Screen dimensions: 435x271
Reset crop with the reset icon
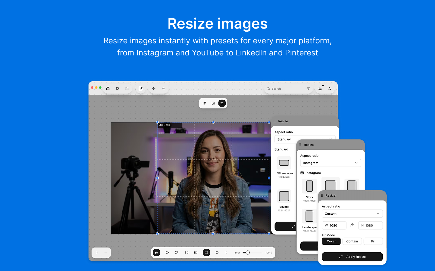(x=217, y=253)
